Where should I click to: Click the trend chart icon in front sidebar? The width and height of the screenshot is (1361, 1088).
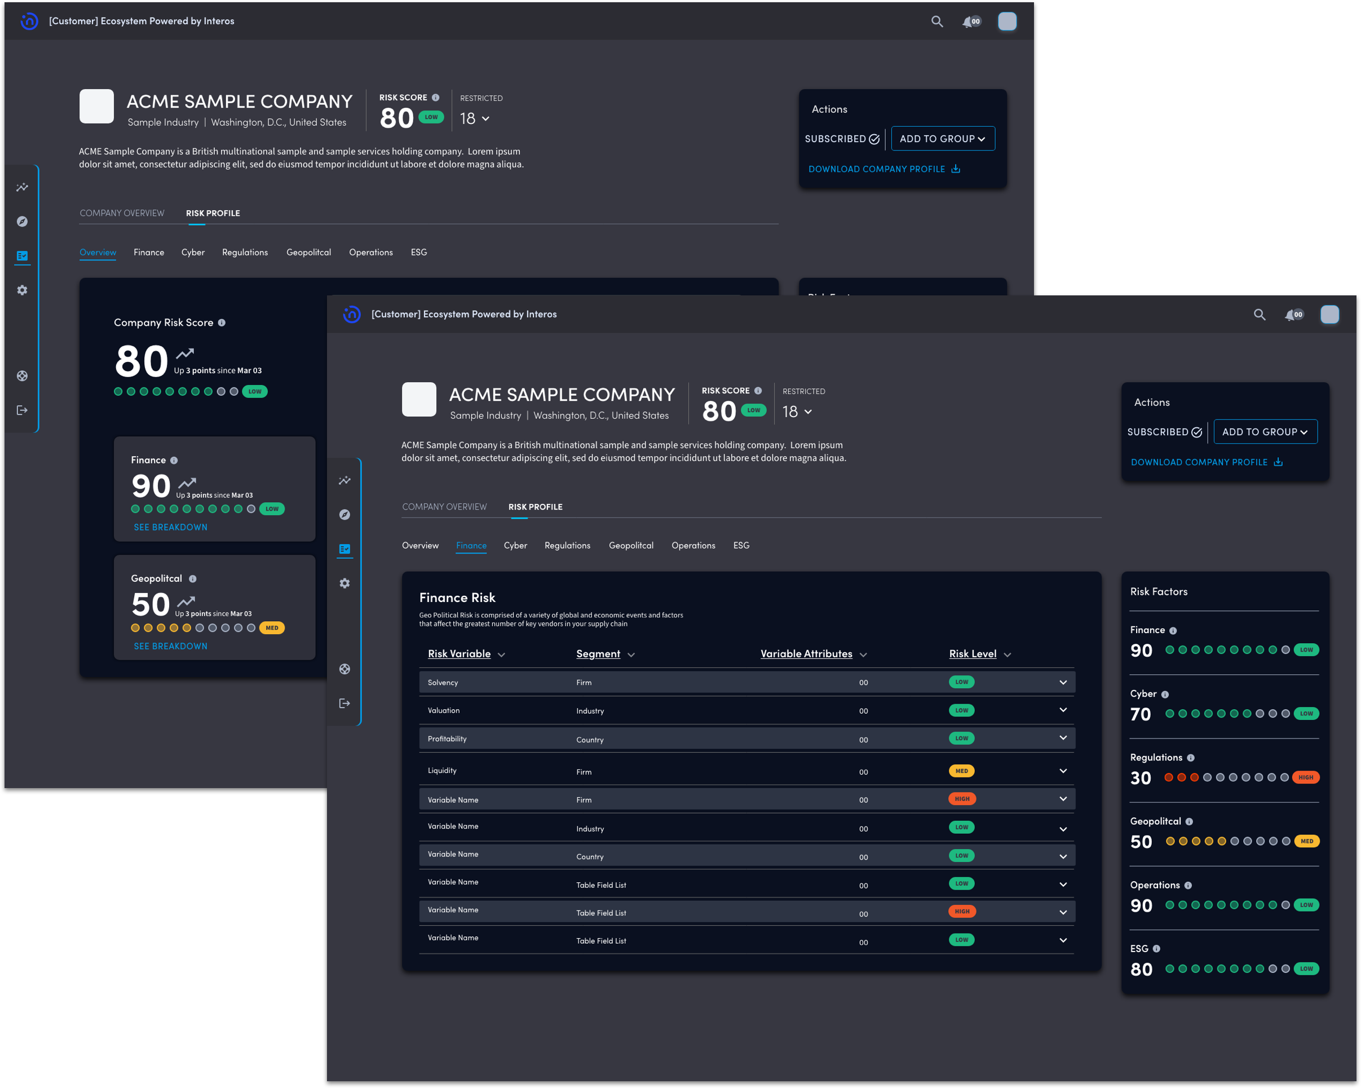tap(344, 481)
